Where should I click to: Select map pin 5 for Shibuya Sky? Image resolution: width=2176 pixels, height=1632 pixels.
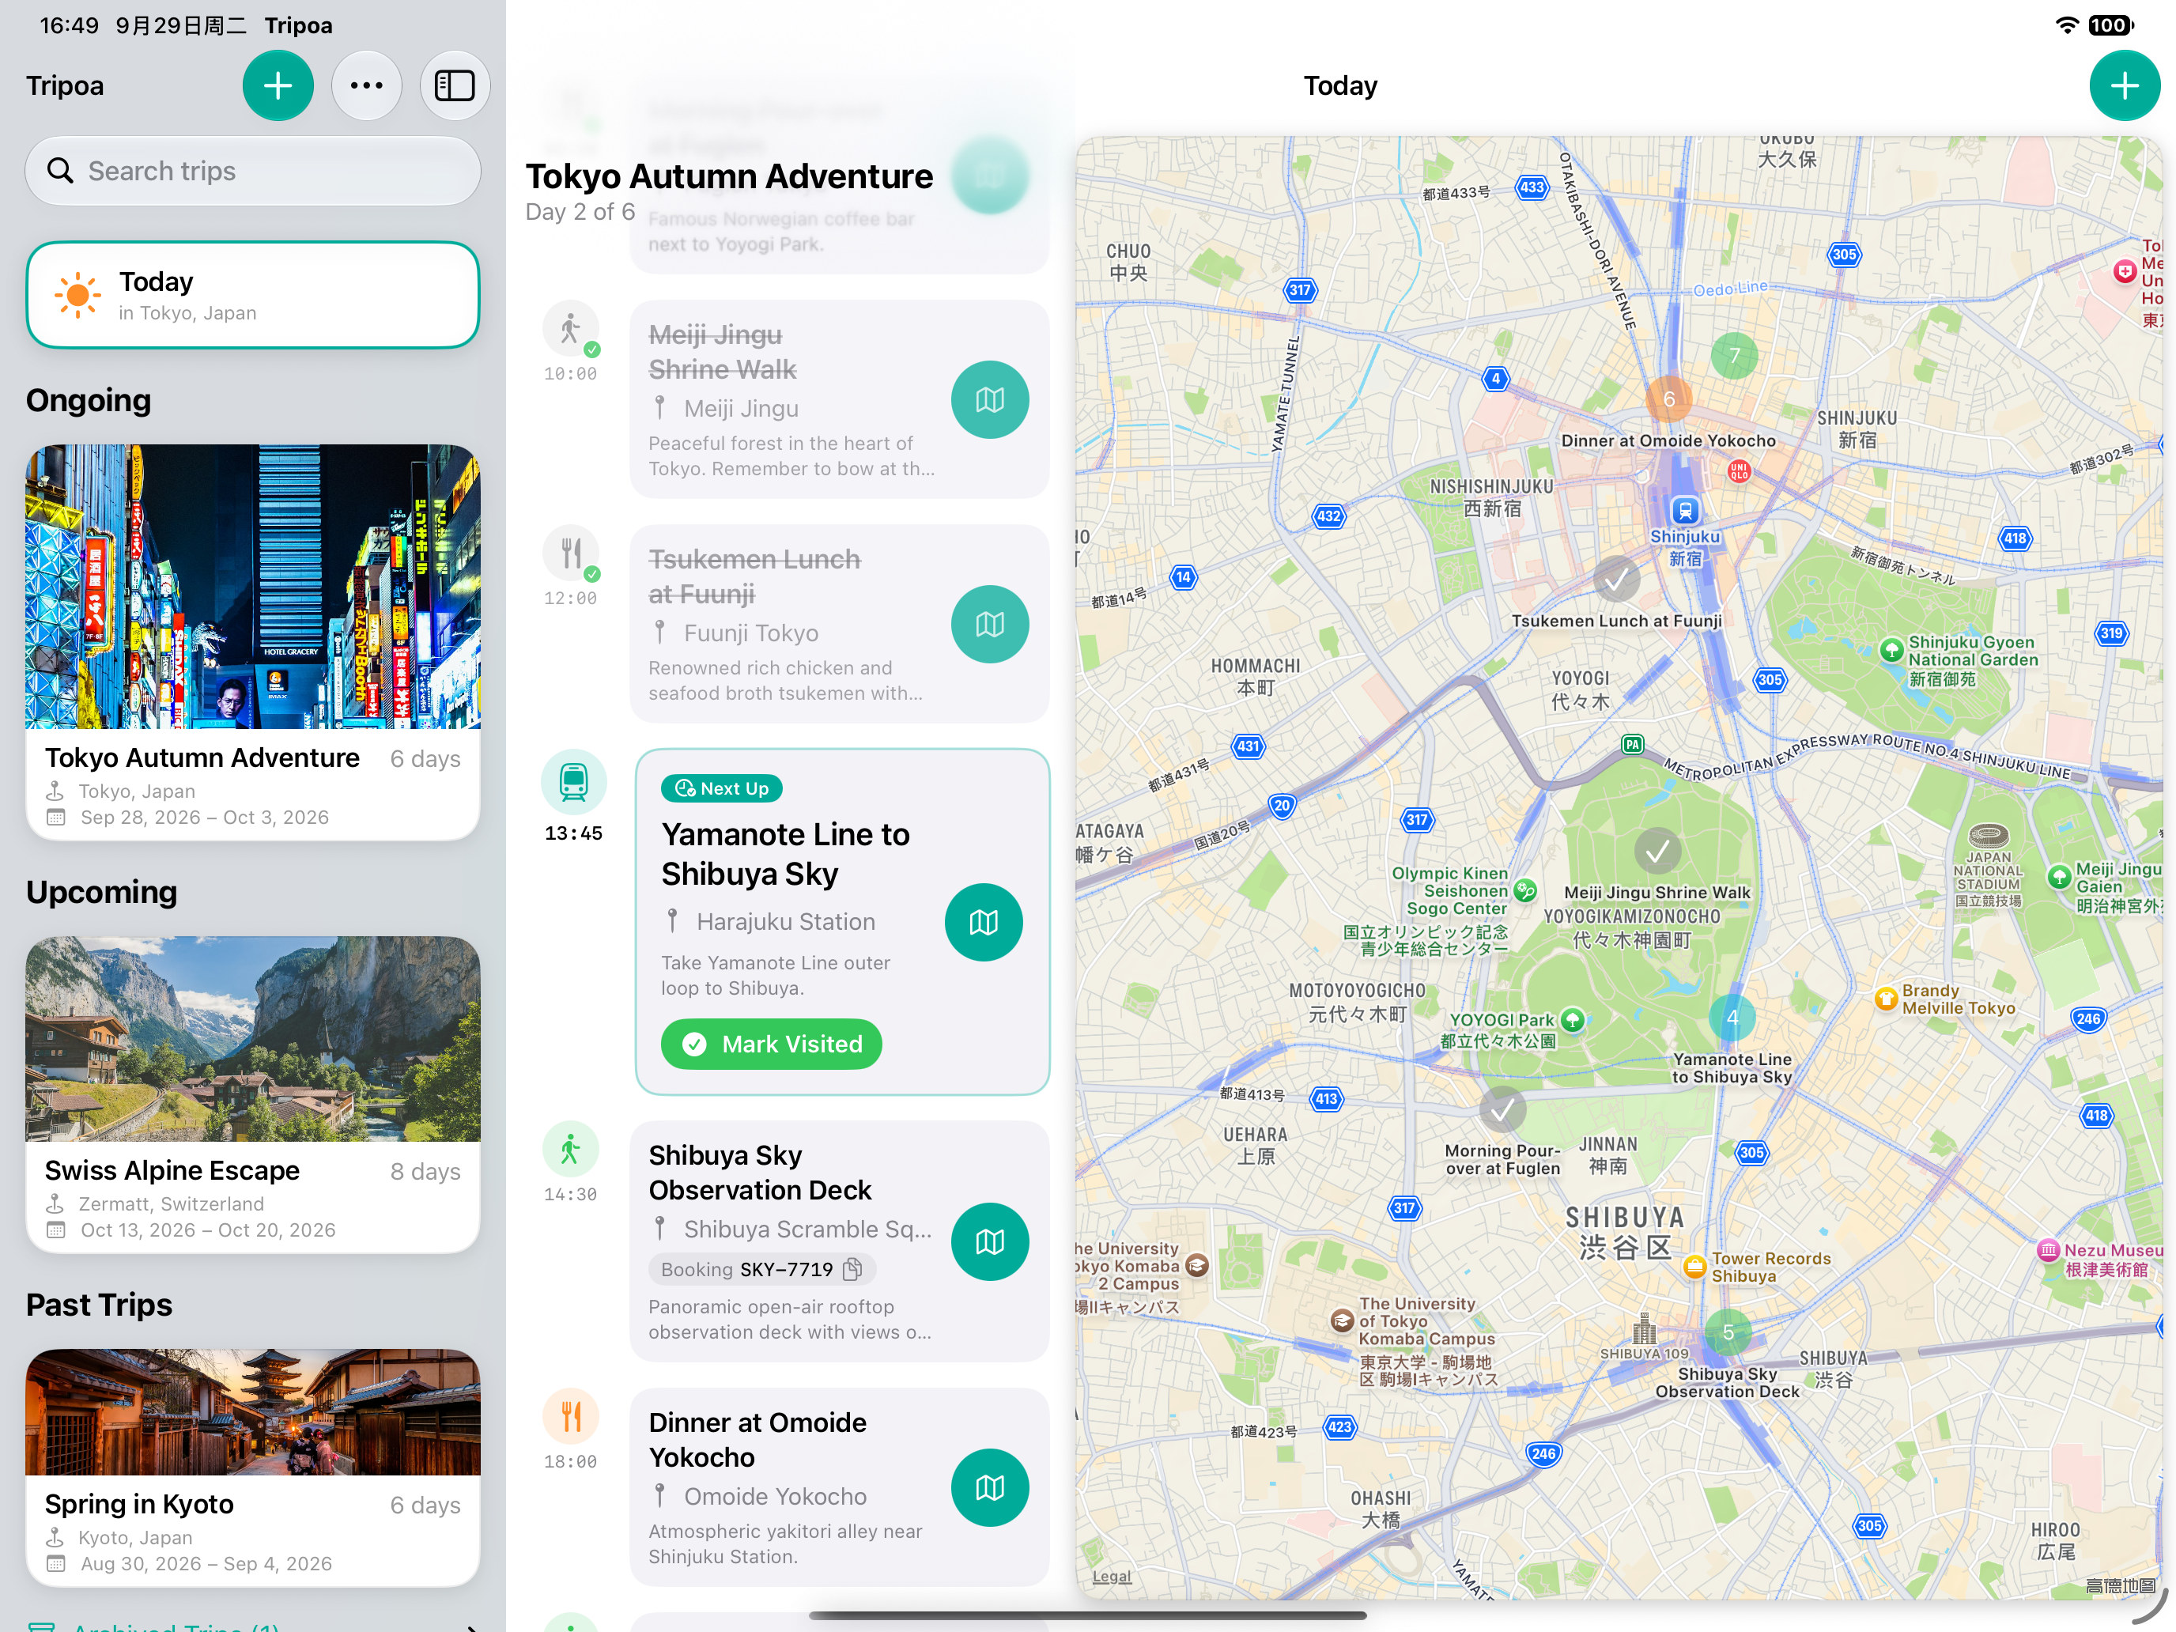tap(1728, 1332)
